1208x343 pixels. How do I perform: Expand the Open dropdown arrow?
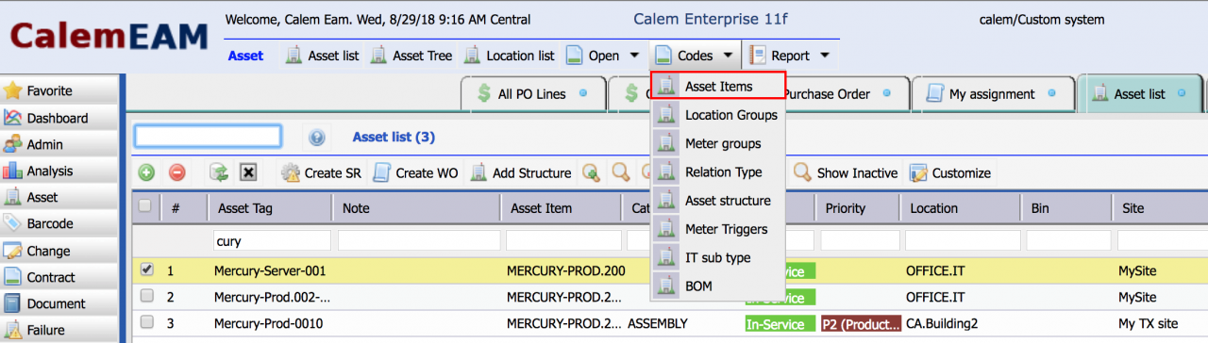click(x=633, y=56)
